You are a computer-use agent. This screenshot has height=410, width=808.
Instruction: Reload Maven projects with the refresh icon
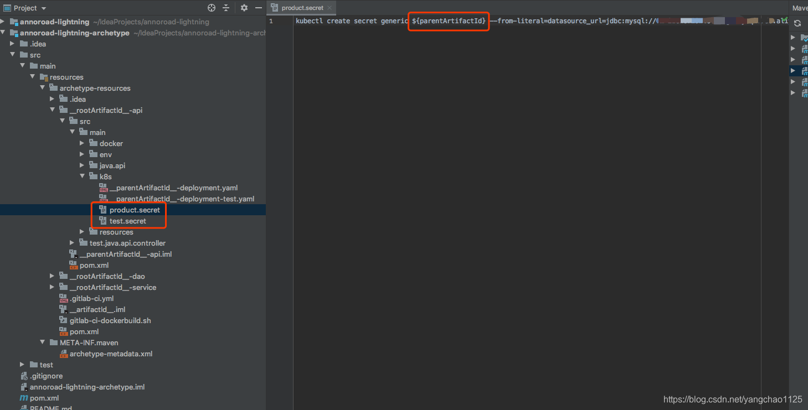point(797,23)
